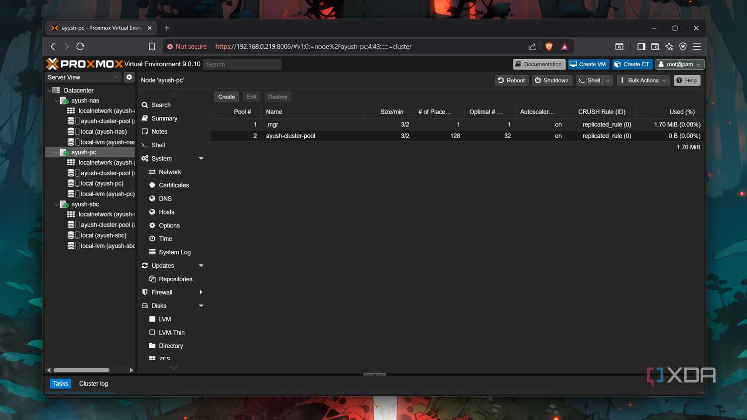Click the browser back arrow

[53, 46]
